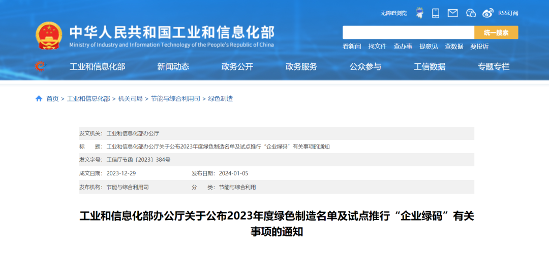
Task: Open the mobile version icon
Action: click(x=436, y=13)
